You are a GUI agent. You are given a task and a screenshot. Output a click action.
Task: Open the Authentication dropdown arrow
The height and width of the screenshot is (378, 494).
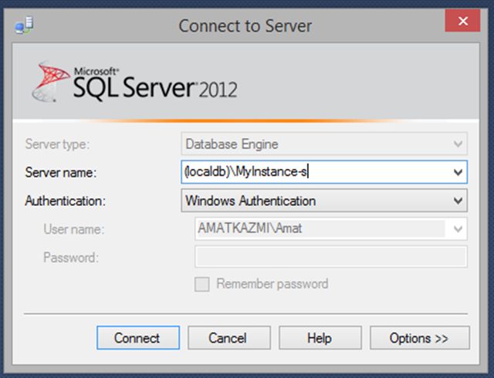coord(458,201)
